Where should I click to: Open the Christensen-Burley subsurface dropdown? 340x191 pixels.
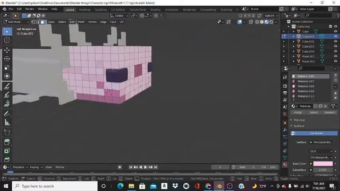click(321, 158)
